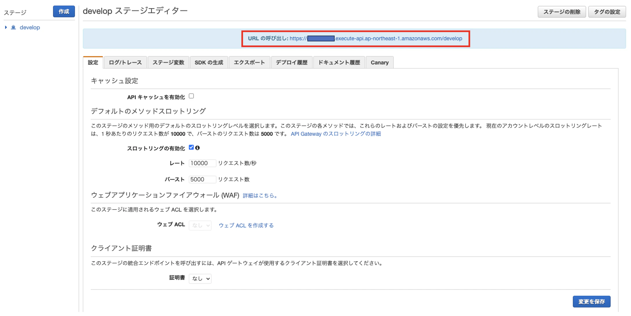
Task: Click the ステージの削除 button
Action: click(x=561, y=12)
